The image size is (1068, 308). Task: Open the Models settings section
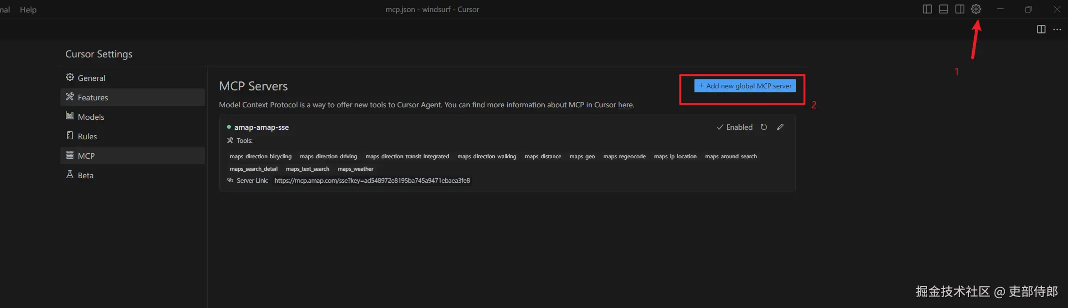(x=132, y=117)
